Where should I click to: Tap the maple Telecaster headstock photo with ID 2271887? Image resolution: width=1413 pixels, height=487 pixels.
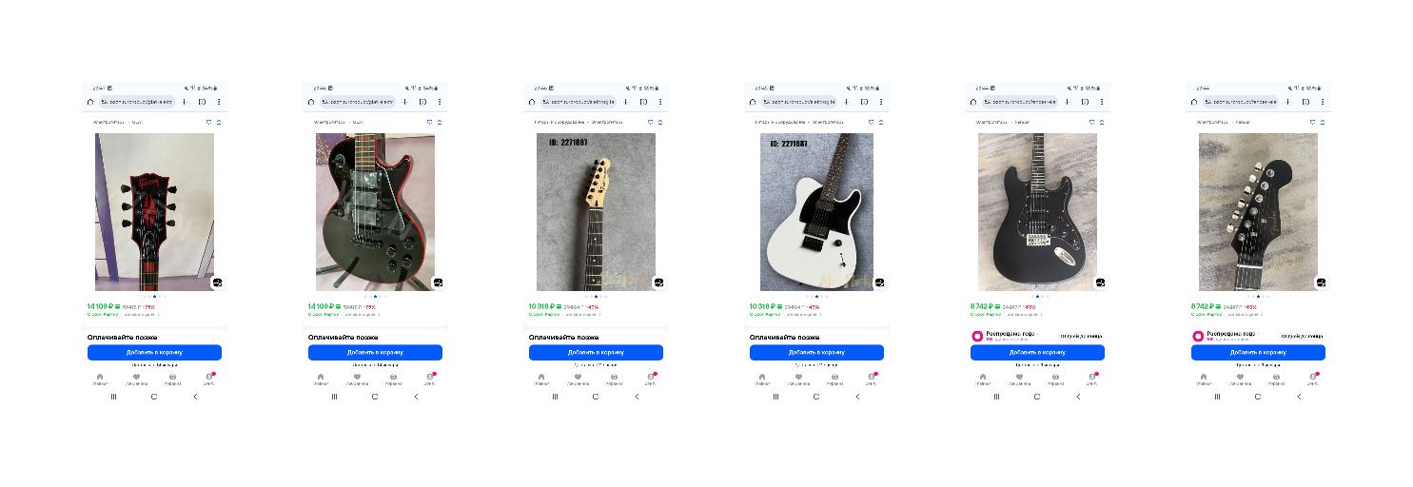click(596, 211)
